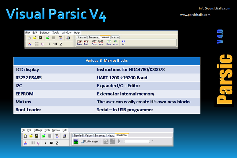Start SIM simulation icon in Makros toolbar window
Image resolution: width=237 pixels, height=158 pixels.
point(29,44)
